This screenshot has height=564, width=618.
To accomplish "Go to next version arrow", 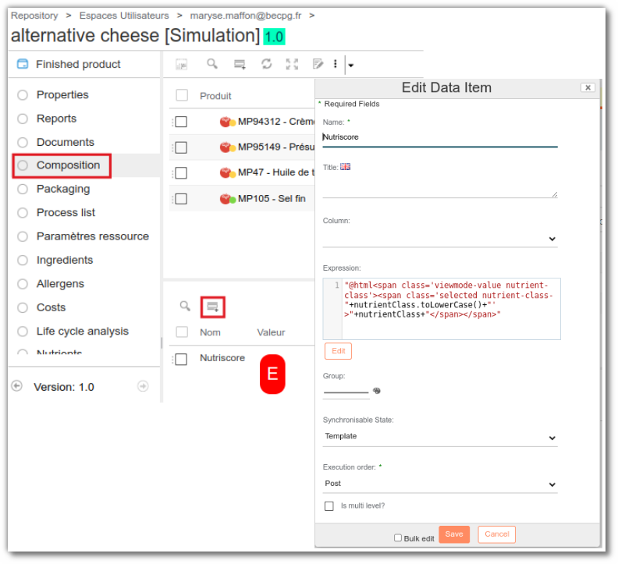I will tap(143, 386).
